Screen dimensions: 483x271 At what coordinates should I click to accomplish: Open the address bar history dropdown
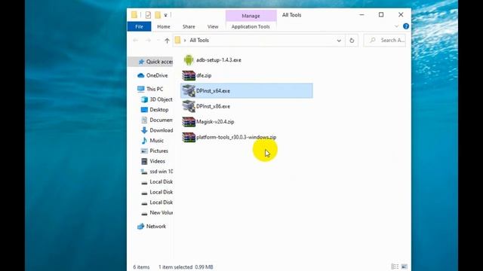pos(339,41)
